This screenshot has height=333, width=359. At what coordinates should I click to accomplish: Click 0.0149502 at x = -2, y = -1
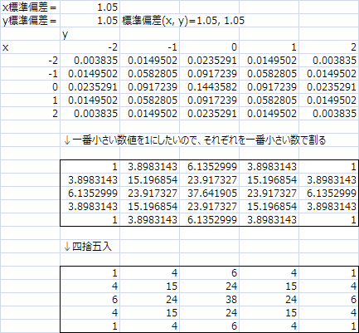coord(149,61)
